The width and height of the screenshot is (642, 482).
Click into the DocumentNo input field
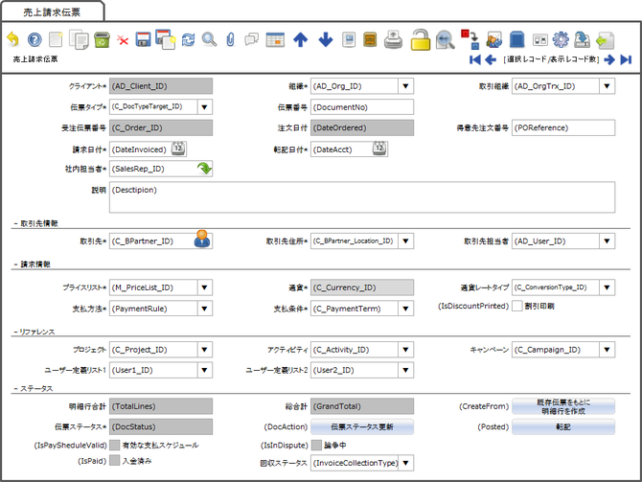point(362,107)
